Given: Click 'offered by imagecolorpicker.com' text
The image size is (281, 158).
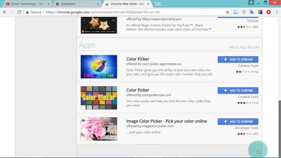Looking at the screenshot, I should click(x=150, y=126).
